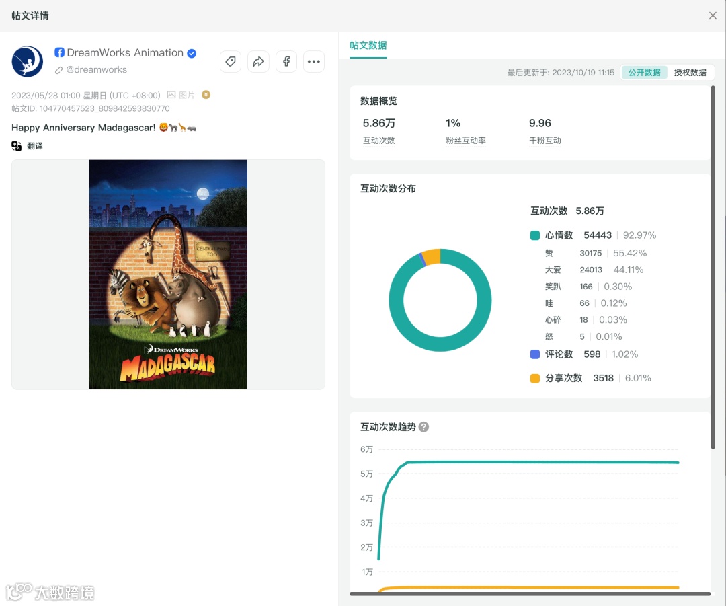Click the 笑趴 166 row
The width and height of the screenshot is (726, 606).
coord(588,287)
